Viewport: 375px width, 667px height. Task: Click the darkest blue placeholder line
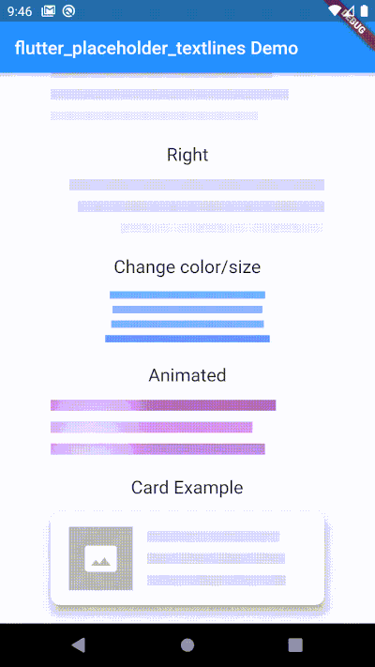[187, 339]
